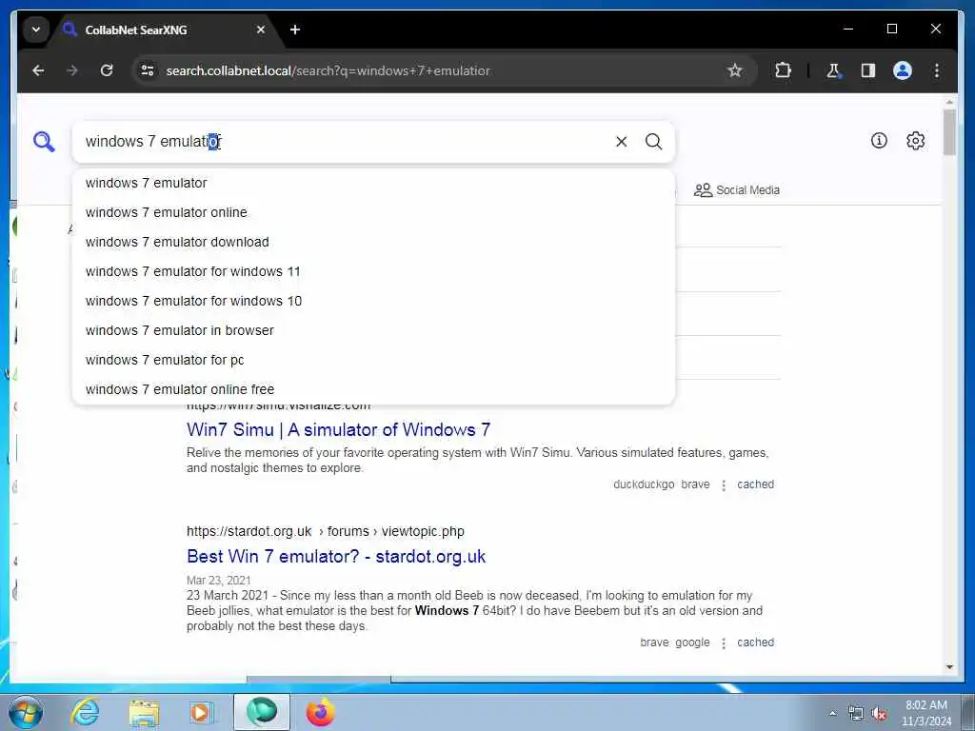Viewport: 975px width, 731px height.
Task: Select 'windows 7 emulator for pc' suggestion
Action: pos(373,360)
